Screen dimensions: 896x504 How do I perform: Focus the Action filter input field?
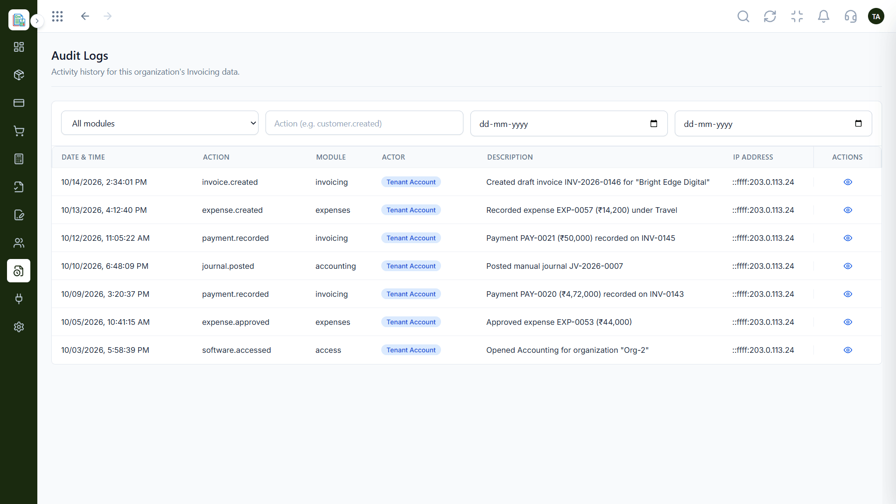364,123
